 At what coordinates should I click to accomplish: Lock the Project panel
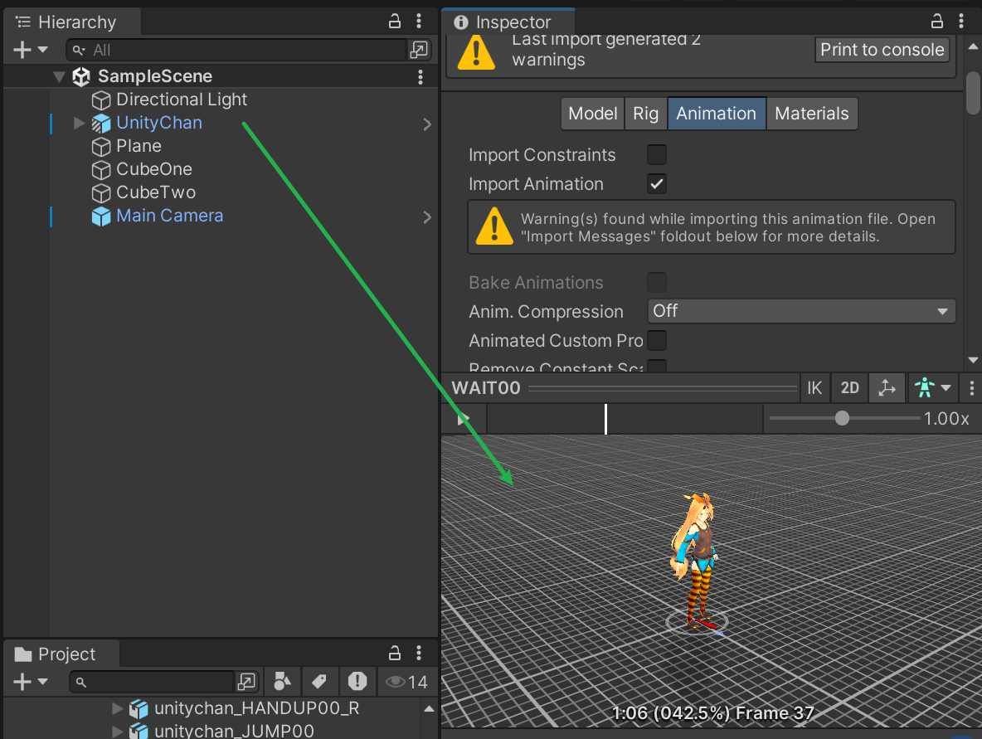pos(394,654)
